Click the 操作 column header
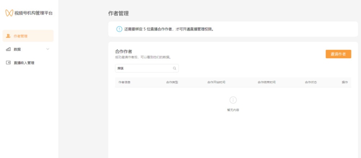Viewport: 361px width, 158px height. (x=345, y=82)
